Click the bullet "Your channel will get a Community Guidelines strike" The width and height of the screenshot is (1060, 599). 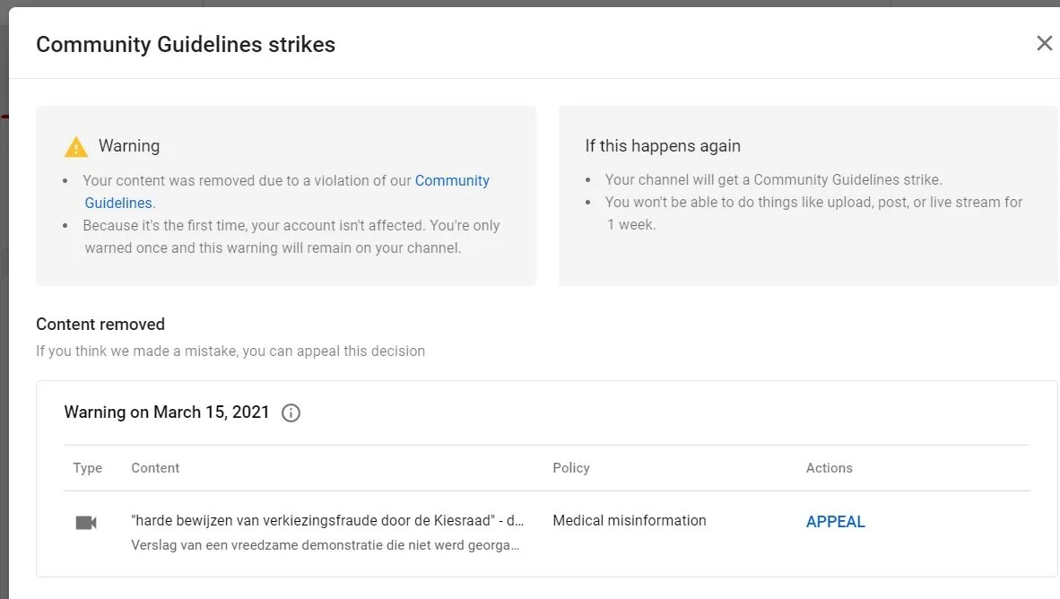773,179
